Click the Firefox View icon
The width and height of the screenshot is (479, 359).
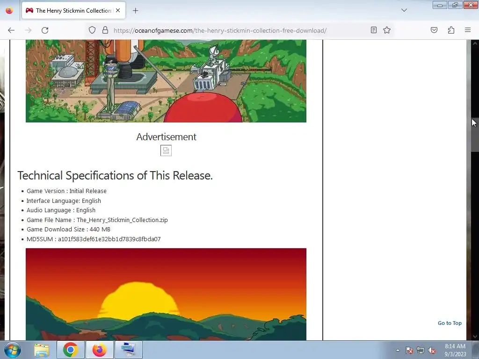point(9,10)
